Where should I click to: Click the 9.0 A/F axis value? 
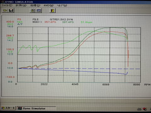coord(10,82)
